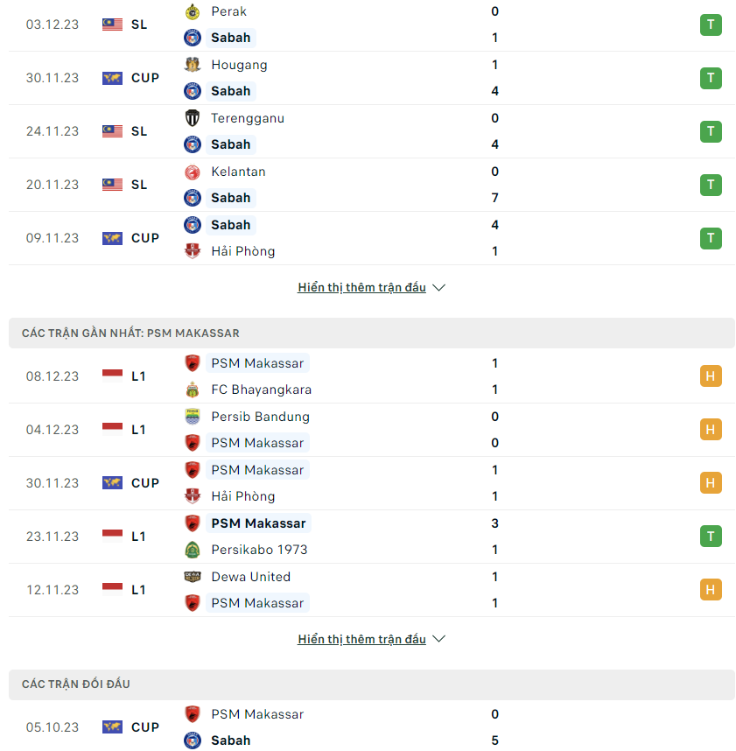This screenshot has width=736, height=751.
Task: Click green T badge for Kelantan match
Action: [711, 185]
